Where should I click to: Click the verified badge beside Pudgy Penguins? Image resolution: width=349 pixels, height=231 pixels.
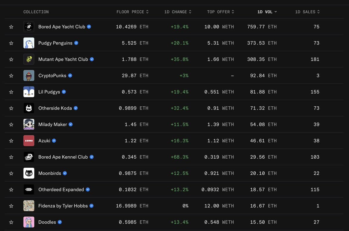[76, 43]
